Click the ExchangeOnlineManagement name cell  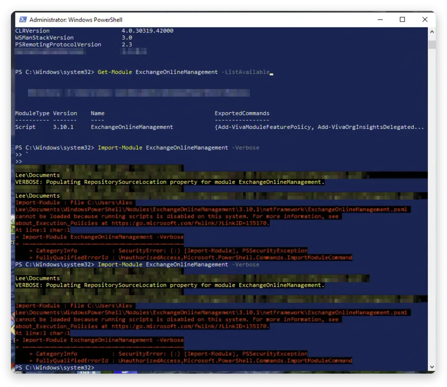pos(132,127)
